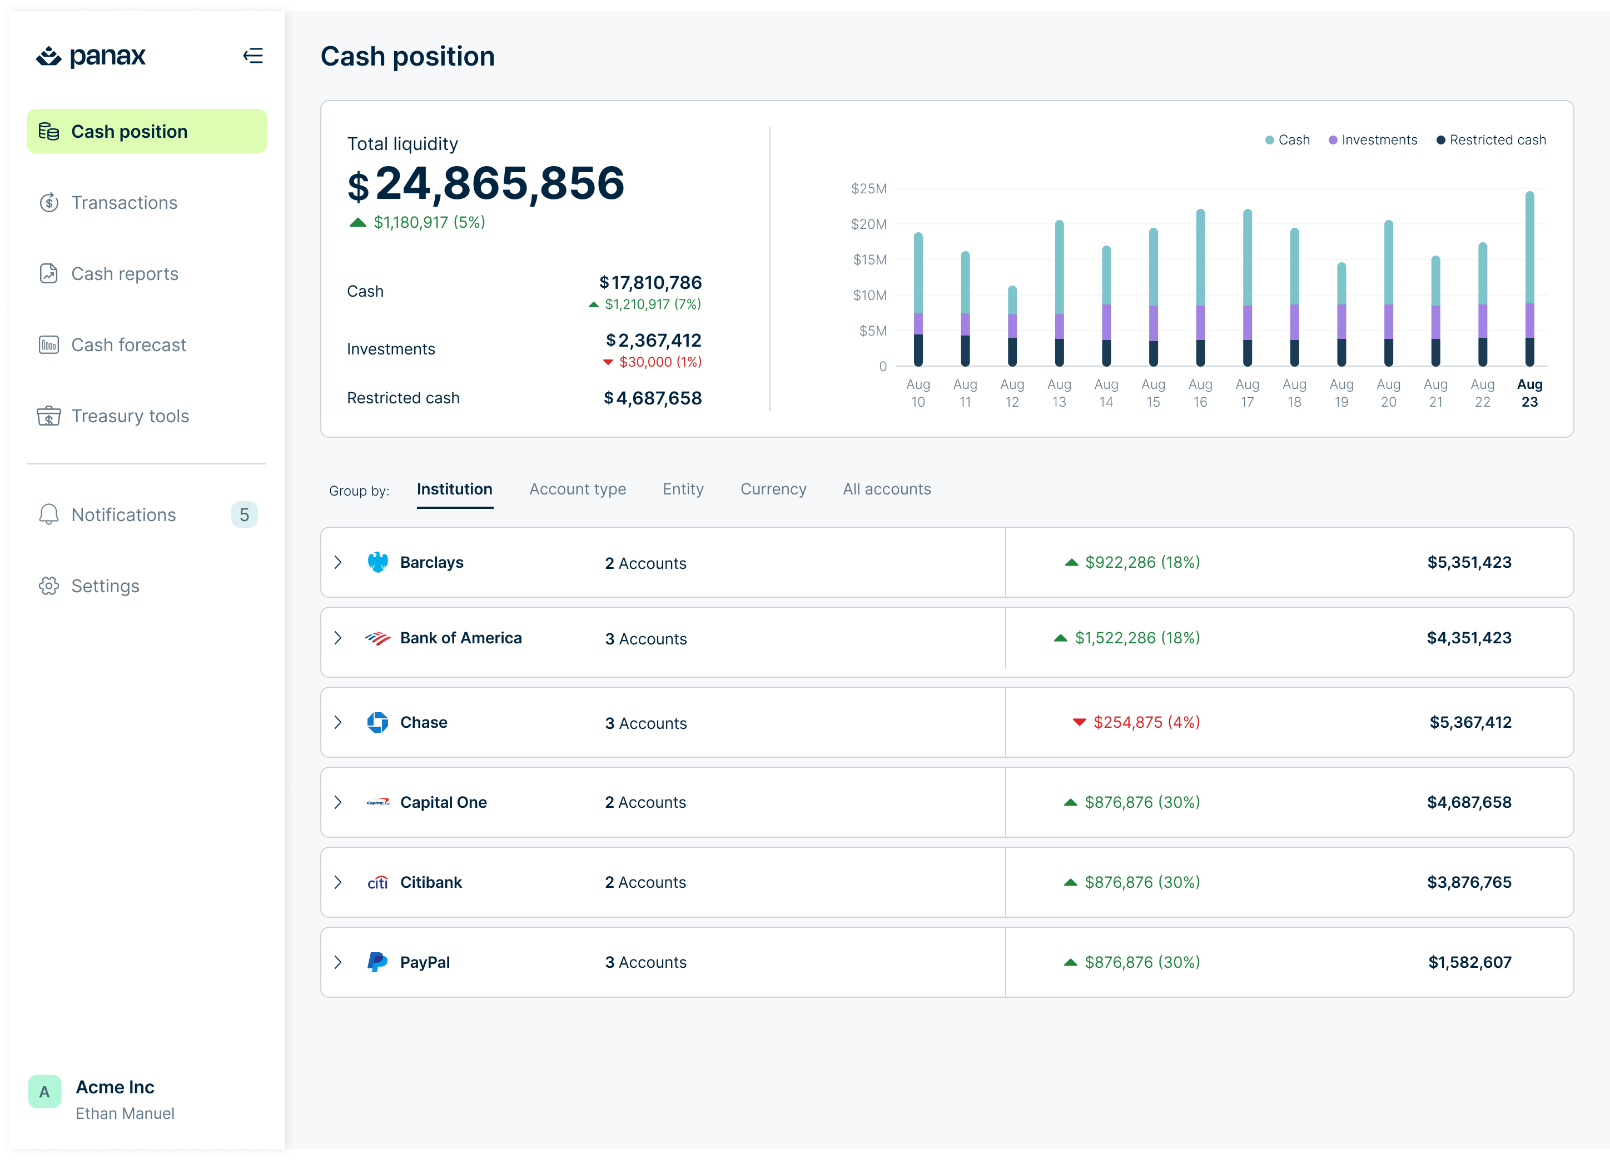Collapse the sidebar with the arrow icon
1610x1160 pixels.
(x=254, y=56)
